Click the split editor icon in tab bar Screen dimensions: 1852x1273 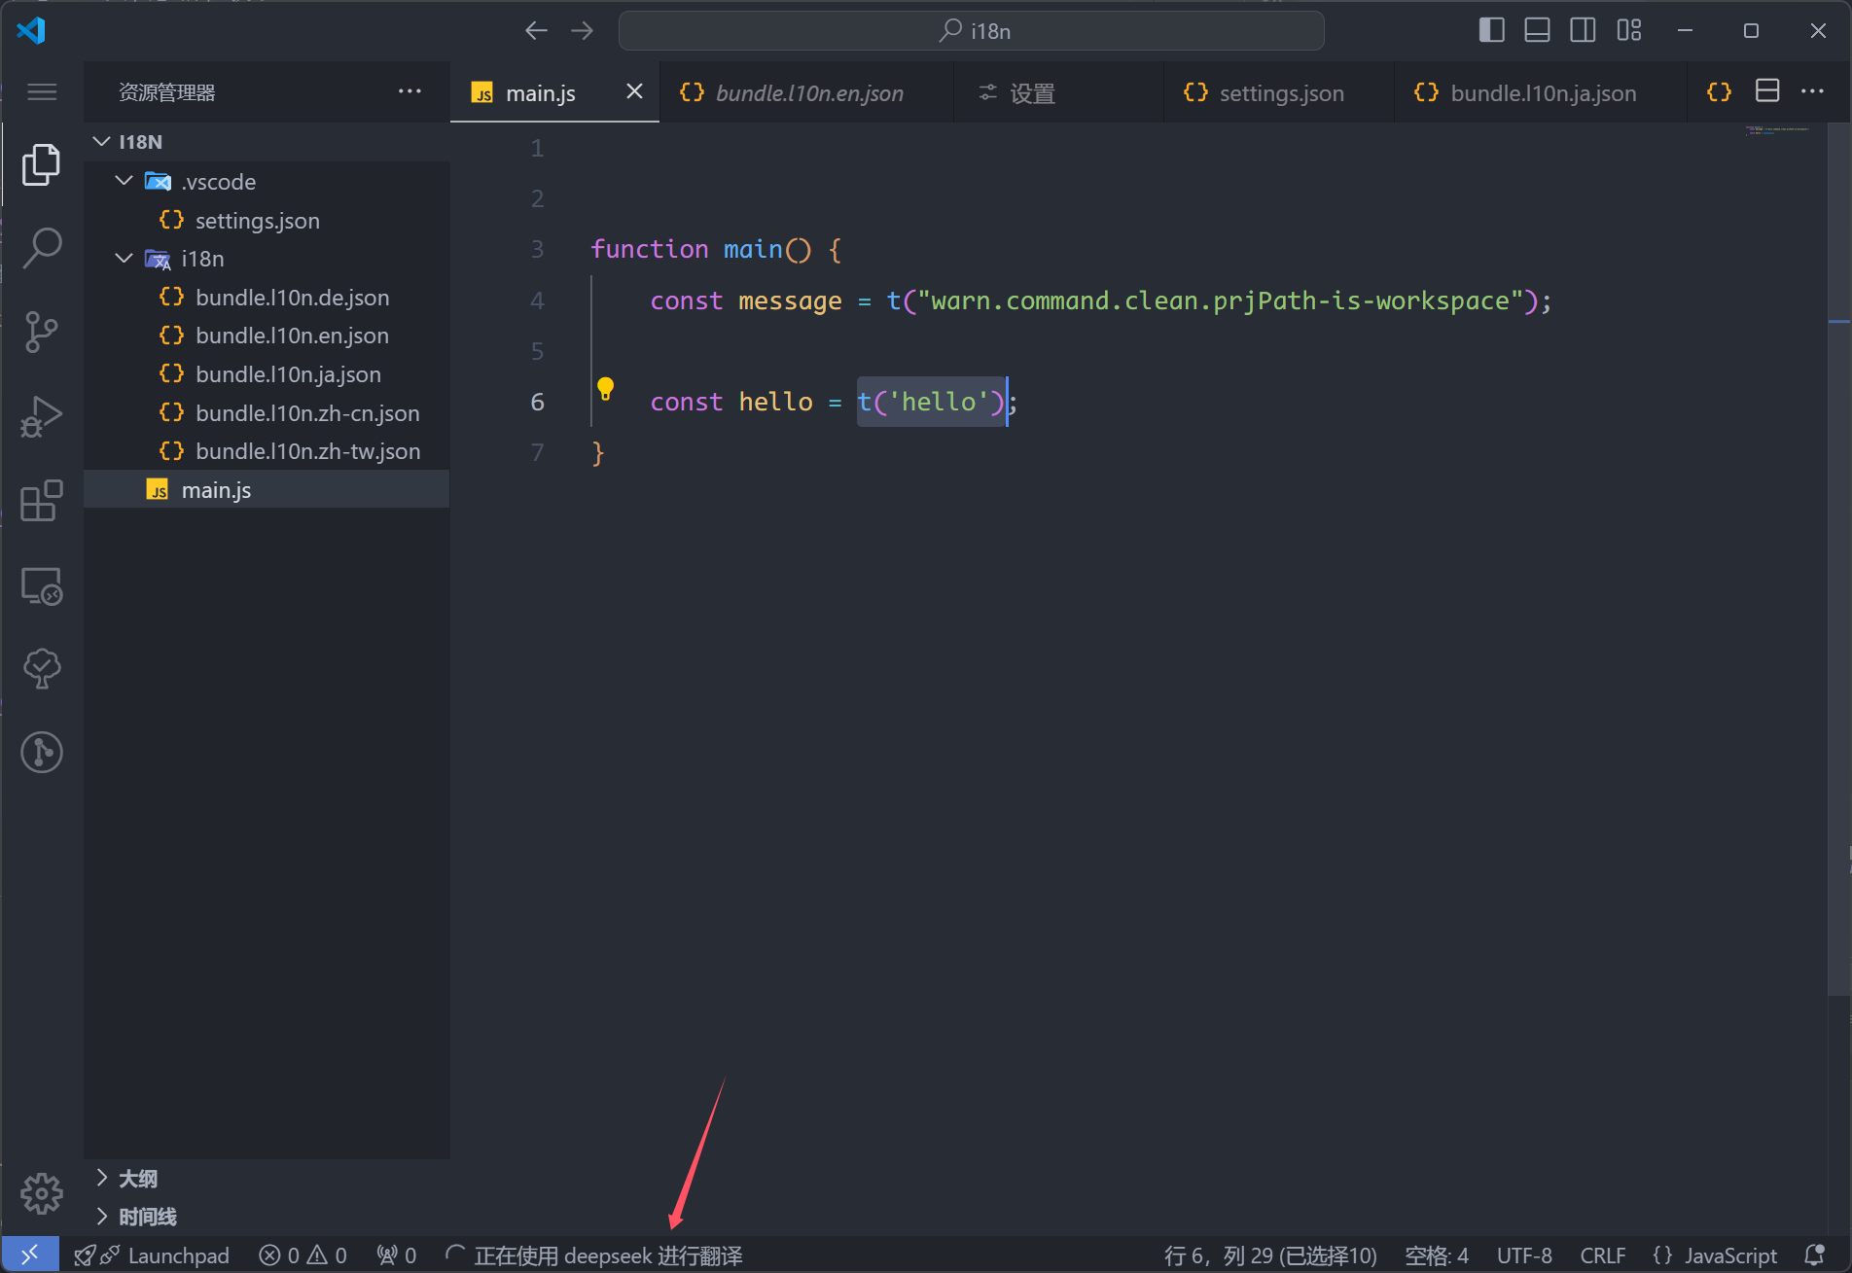1767,91
